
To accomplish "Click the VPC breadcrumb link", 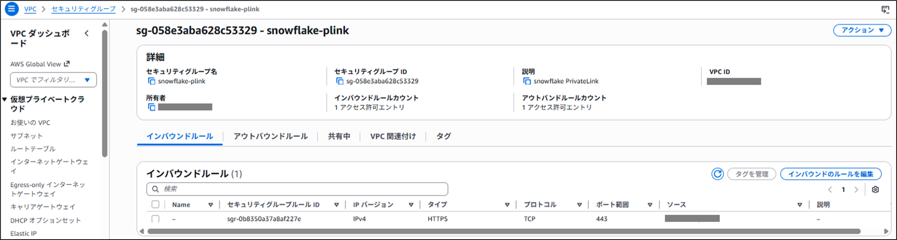I will pyautogui.click(x=30, y=9).
